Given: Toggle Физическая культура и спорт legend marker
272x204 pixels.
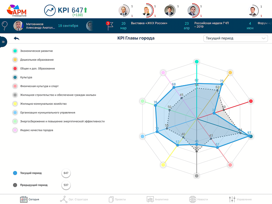Looking at the screenshot, I should click(x=15, y=86).
